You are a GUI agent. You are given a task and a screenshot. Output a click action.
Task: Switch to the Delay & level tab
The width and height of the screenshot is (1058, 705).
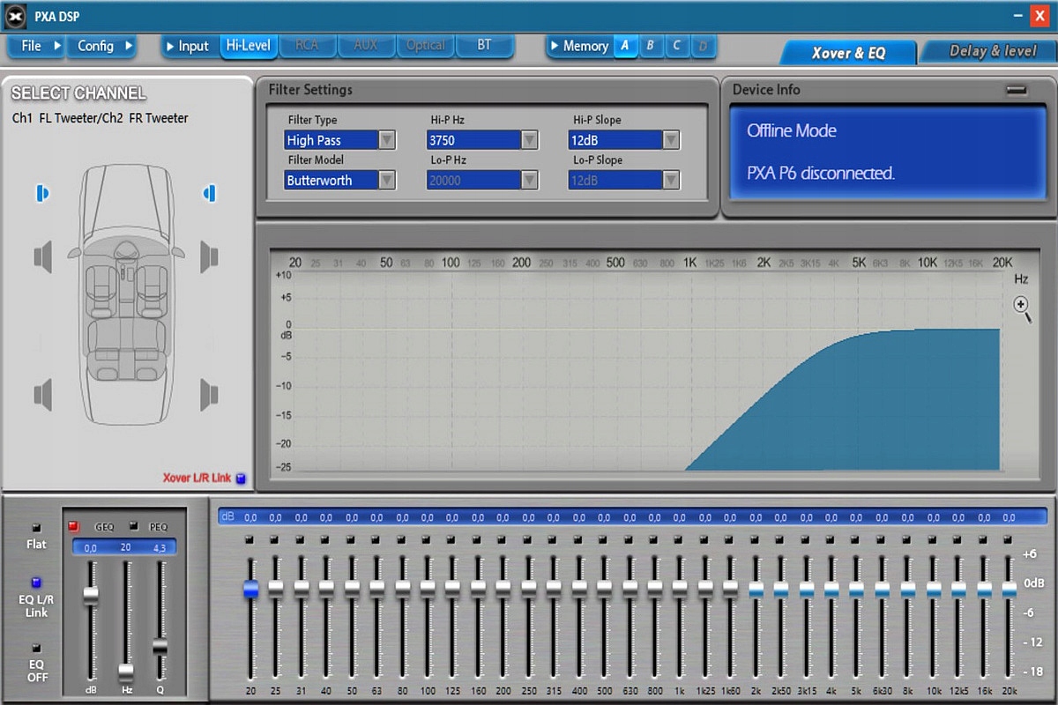coord(992,52)
